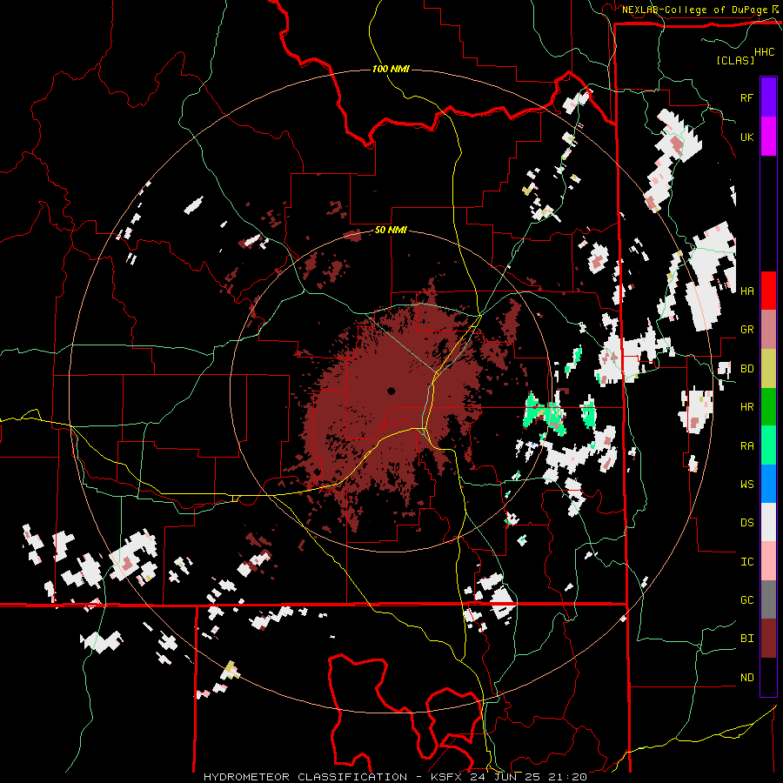Click the 100 NMI range ring label
783x783 pixels.
[391, 69]
